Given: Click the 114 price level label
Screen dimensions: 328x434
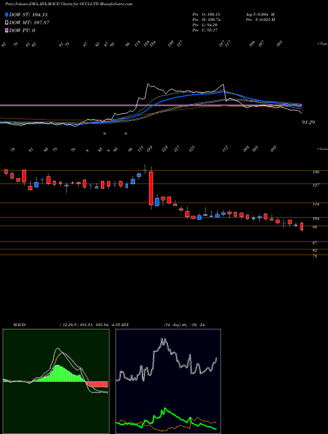Looking at the screenshot, I should 316,205.
